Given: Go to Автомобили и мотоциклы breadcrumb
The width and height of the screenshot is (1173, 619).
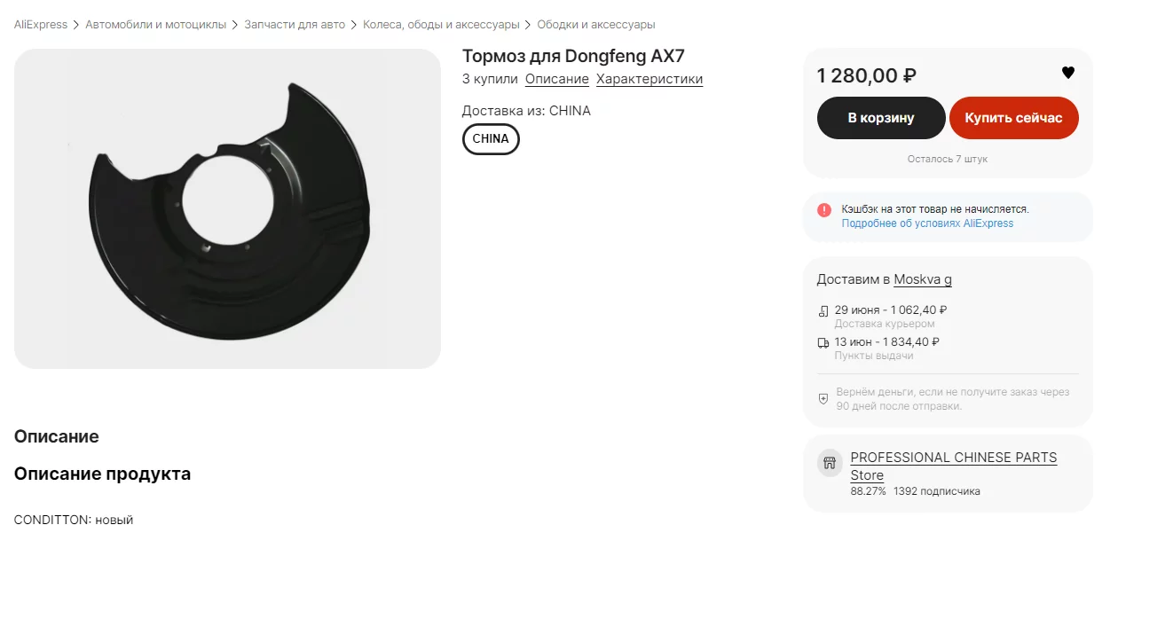Looking at the screenshot, I should pos(156,25).
